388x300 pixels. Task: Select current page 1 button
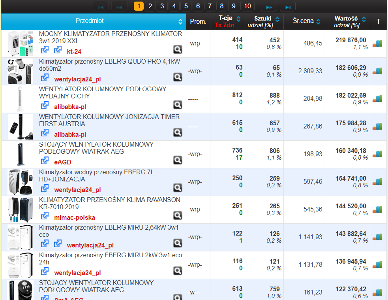pos(139,6)
